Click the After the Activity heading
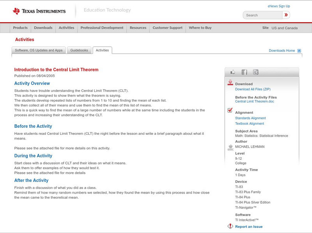The height and width of the screenshot is (233, 312). (x=32, y=180)
